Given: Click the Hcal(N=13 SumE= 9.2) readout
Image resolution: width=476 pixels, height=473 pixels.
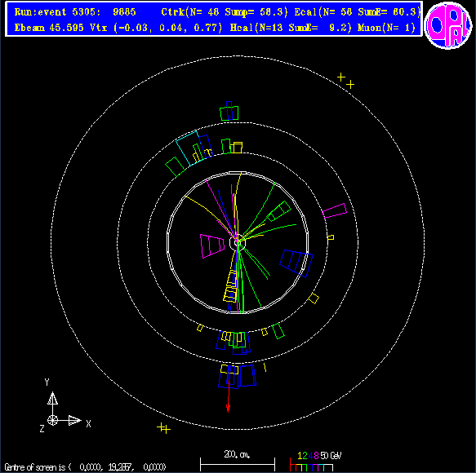Looking at the screenshot, I should [291, 28].
